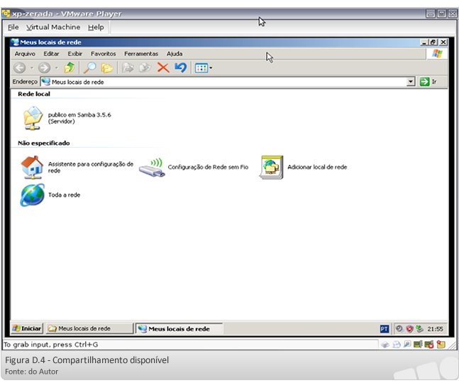Click VMware CD-ROM device status icon
Viewport: 459px width, 383px height.
tap(397, 345)
